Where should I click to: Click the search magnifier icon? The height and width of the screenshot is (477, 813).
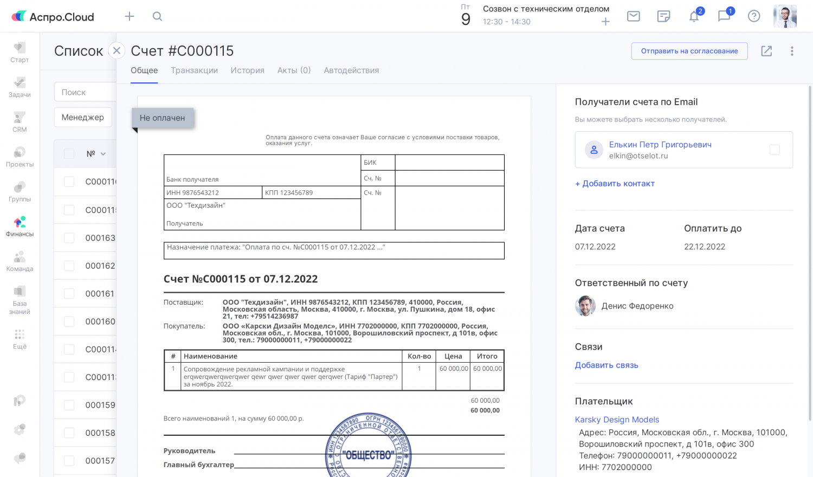pos(157,16)
